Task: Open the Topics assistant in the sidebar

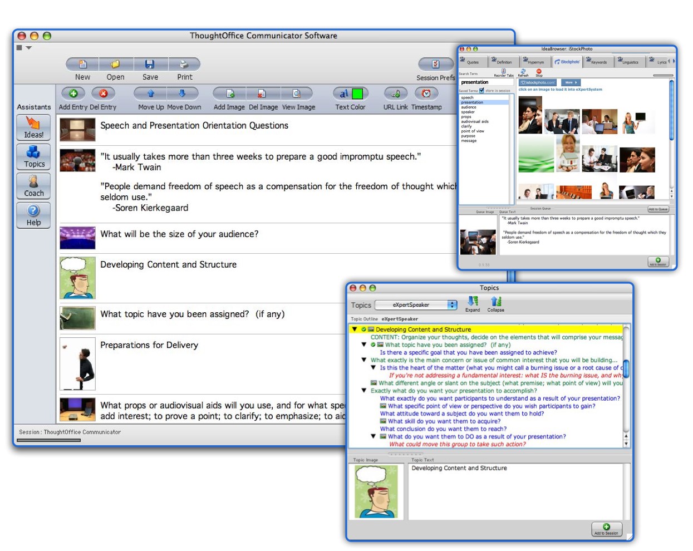Action: (33, 157)
